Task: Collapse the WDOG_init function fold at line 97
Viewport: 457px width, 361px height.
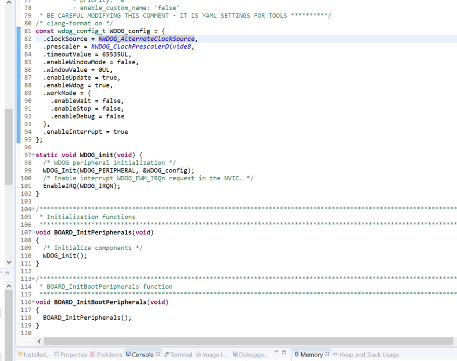Action: tap(33, 154)
